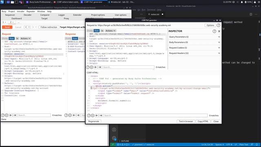This screenshot has height=147, width=261.
Task: Open VS Code Manage gear icon
Action: point(114,138)
